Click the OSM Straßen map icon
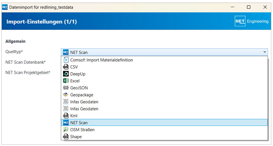The height and width of the screenshot is (146, 273). [66, 130]
